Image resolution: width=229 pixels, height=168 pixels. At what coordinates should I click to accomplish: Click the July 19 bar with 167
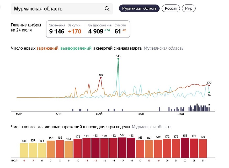coord(158,149)
